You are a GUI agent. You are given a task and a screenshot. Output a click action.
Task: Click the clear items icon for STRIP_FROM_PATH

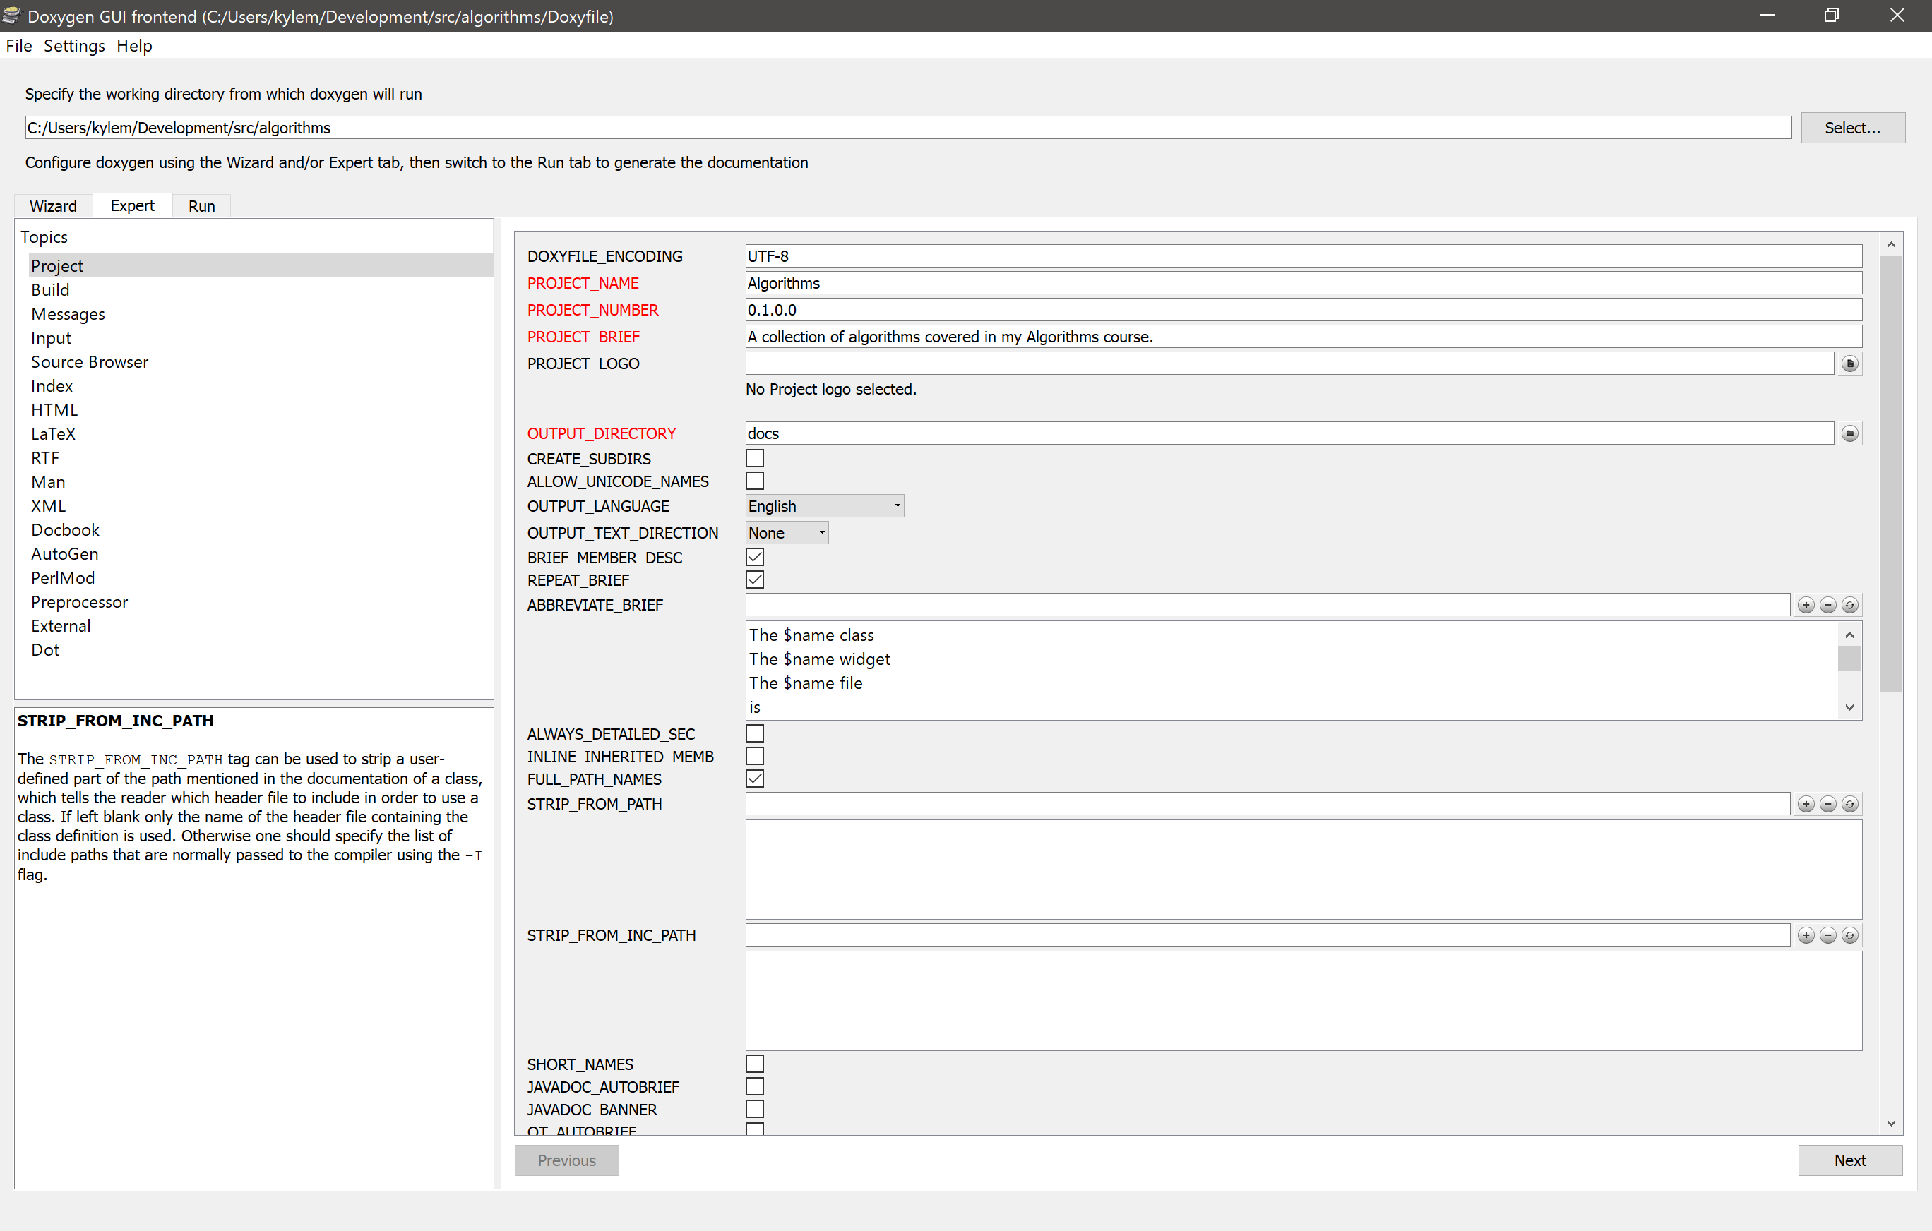point(1850,803)
